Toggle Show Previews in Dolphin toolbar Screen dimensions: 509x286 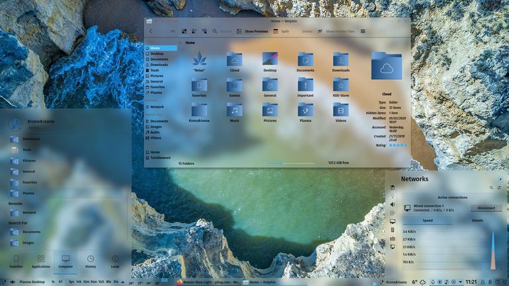point(253,31)
